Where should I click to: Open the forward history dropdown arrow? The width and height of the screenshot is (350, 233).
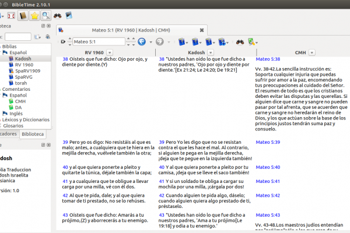tap(169, 42)
